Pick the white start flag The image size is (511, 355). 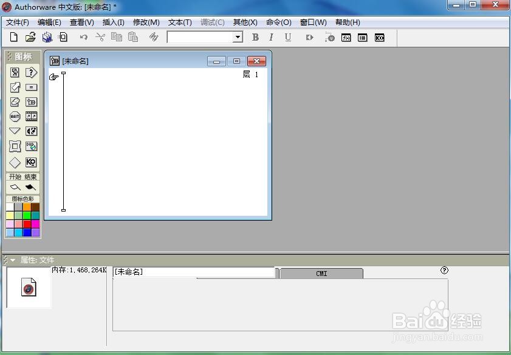pyautogui.click(x=15, y=187)
